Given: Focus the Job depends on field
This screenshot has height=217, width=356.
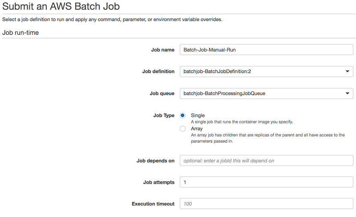Looking at the screenshot, I should 266,160.
